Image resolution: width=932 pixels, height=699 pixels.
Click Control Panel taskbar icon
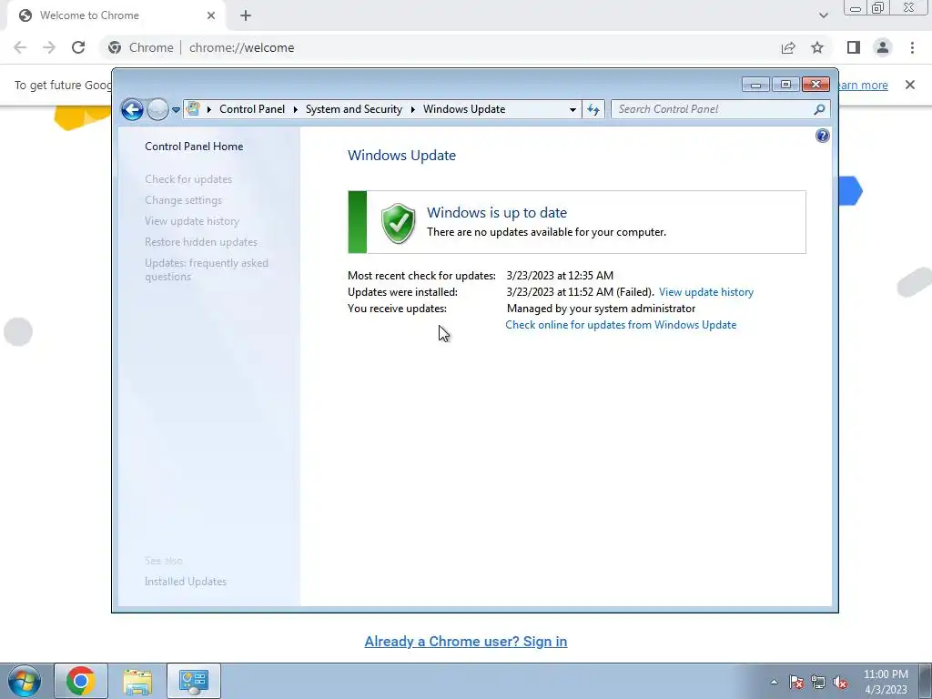click(194, 681)
